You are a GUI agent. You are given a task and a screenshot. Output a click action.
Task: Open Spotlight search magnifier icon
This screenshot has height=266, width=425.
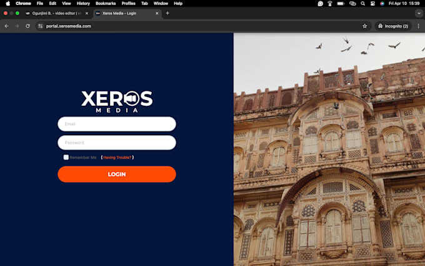tap(363, 4)
